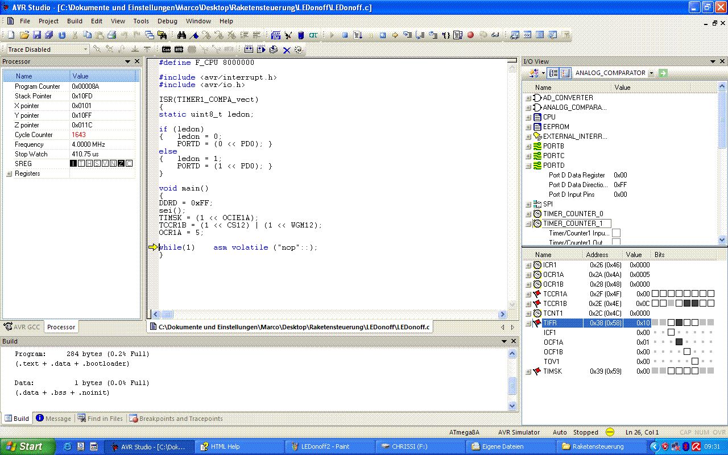
Task: Open the Trace Disabled dropdown
Action: [x=85, y=49]
